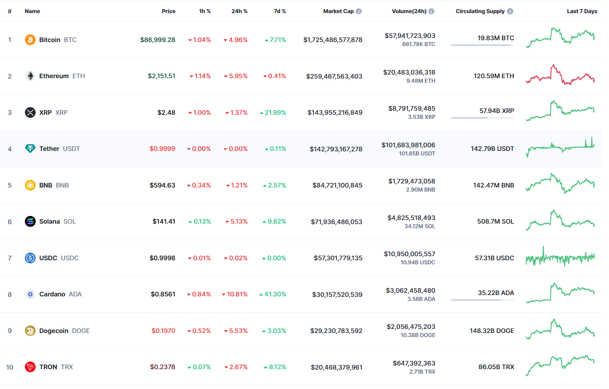This screenshot has width=609, height=389.
Task: Sort the table by Name column
Action: [x=33, y=11]
